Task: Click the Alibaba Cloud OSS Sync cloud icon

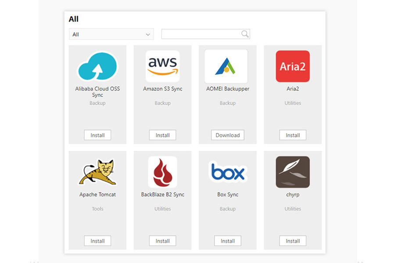Action: 97,66
